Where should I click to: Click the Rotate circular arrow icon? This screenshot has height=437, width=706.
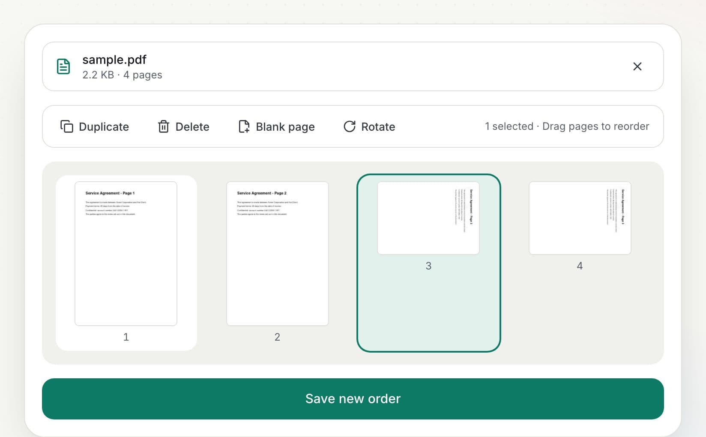point(350,126)
